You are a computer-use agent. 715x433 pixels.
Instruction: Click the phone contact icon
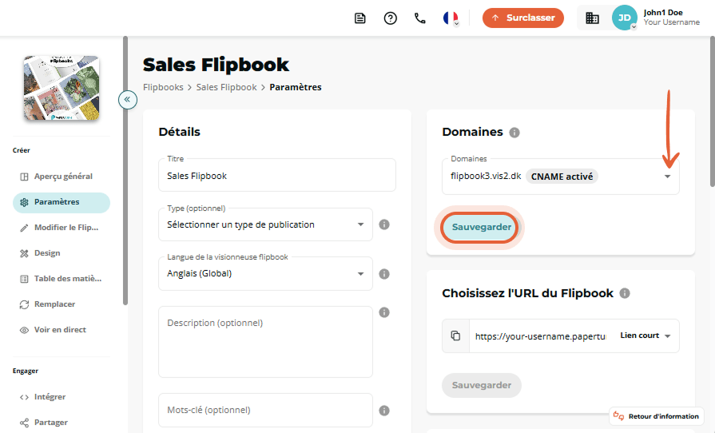pyautogui.click(x=420, y=18)
